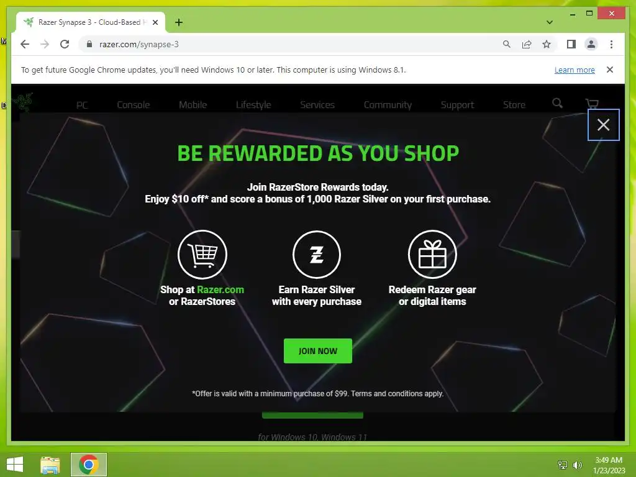
Task: Open Chrome's three-dot menu
Action: [611, 44]
